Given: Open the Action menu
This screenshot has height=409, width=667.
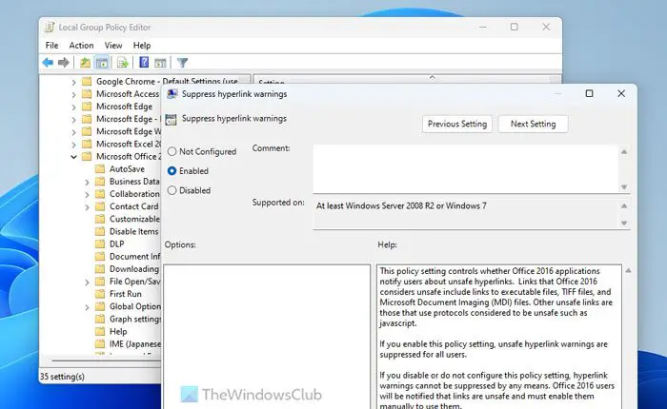Looking at the screenshot, I should point(81,46).
